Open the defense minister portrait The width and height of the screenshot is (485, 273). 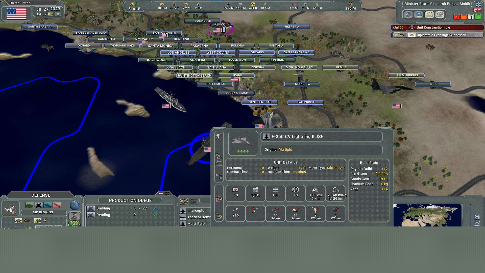[x=74, y=216]
